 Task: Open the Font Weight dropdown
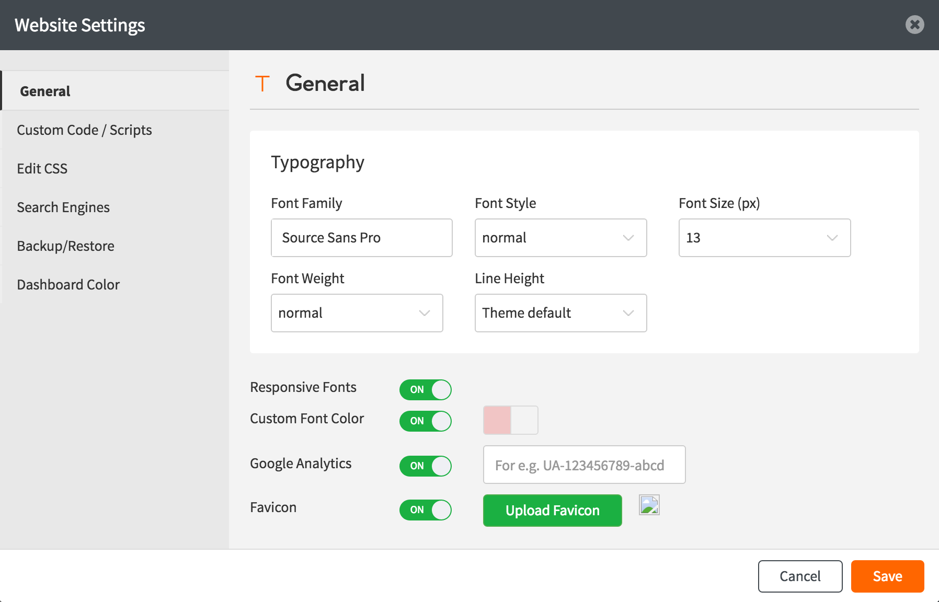[x=357, y=313]
